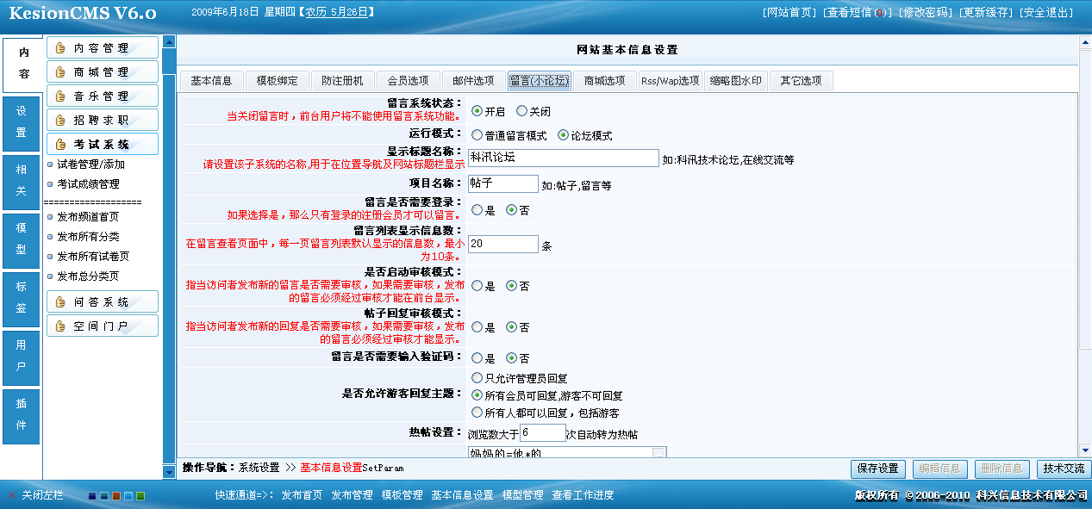
Task: Click inside the 项目名称 input field
Action: 502,183
